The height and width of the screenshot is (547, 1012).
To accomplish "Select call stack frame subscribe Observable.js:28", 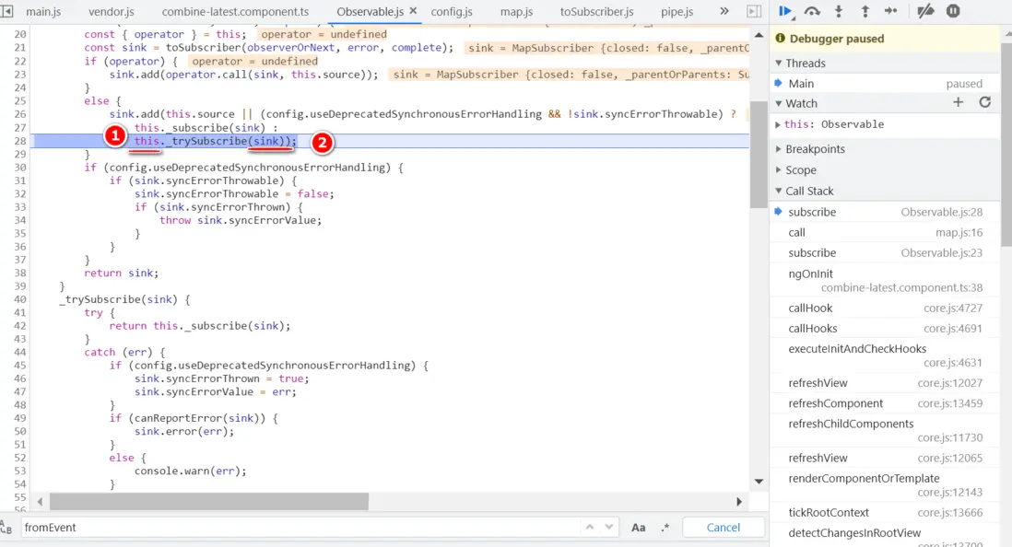I will coord(886,212).
